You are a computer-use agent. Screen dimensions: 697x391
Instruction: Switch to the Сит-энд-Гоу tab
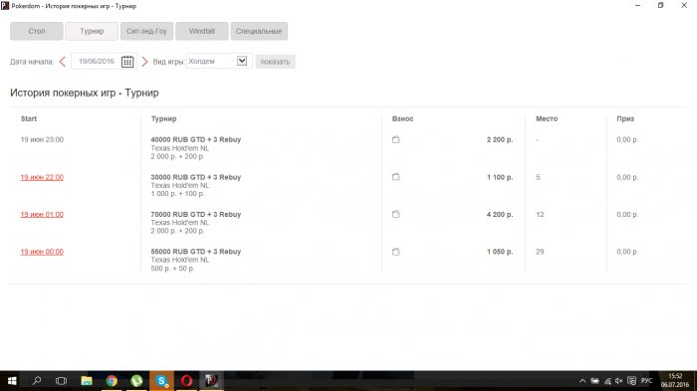(146, 31)
